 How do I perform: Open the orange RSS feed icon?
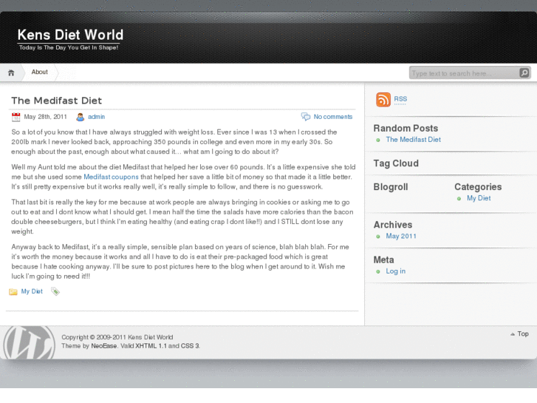[x=383, y=100]
